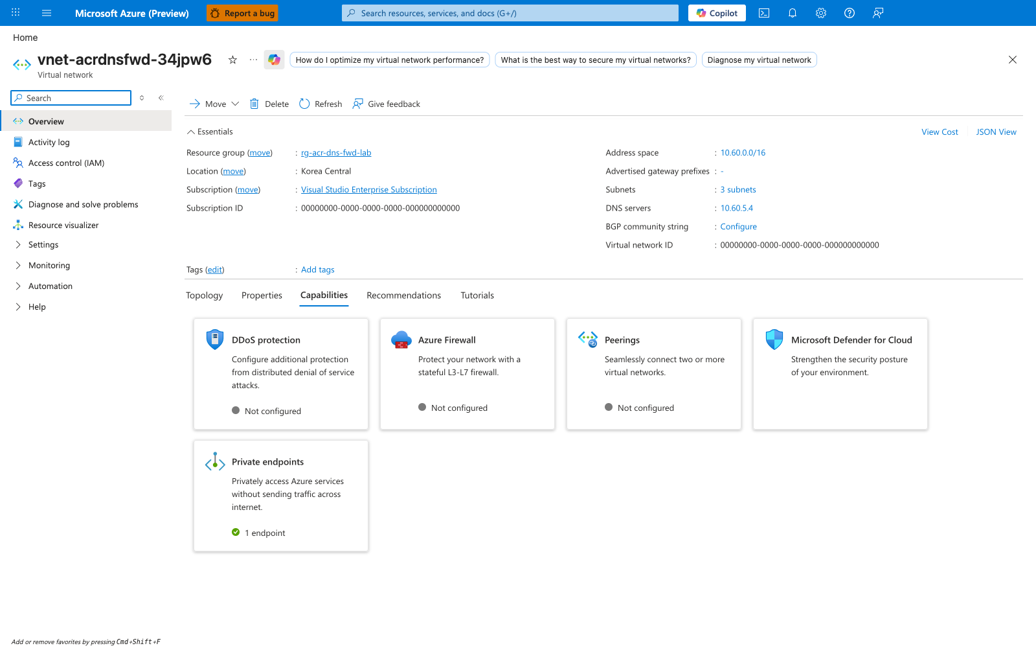The image size is (1036, 648).
Task: Click the sidebar Search field
Action: coord(71,98)
